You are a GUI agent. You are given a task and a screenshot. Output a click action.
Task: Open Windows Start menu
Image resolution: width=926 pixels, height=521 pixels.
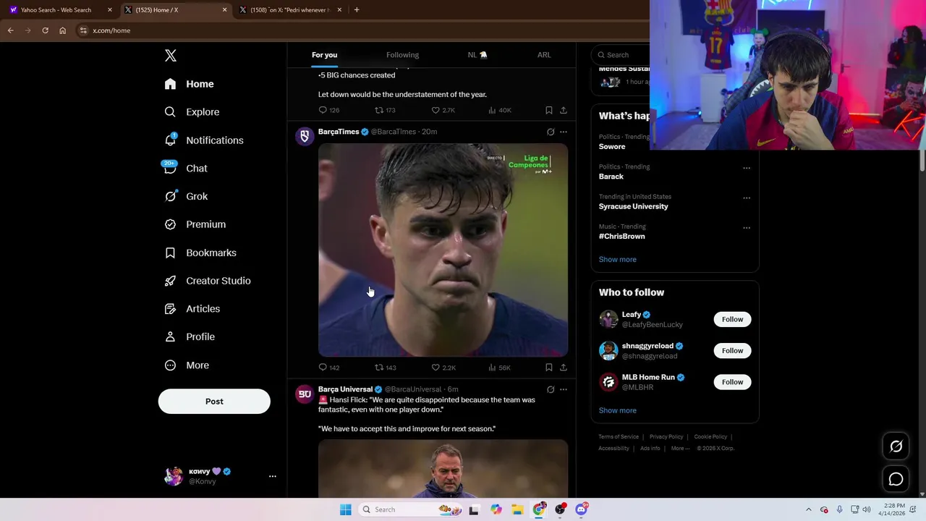click(x=346, y=509)
